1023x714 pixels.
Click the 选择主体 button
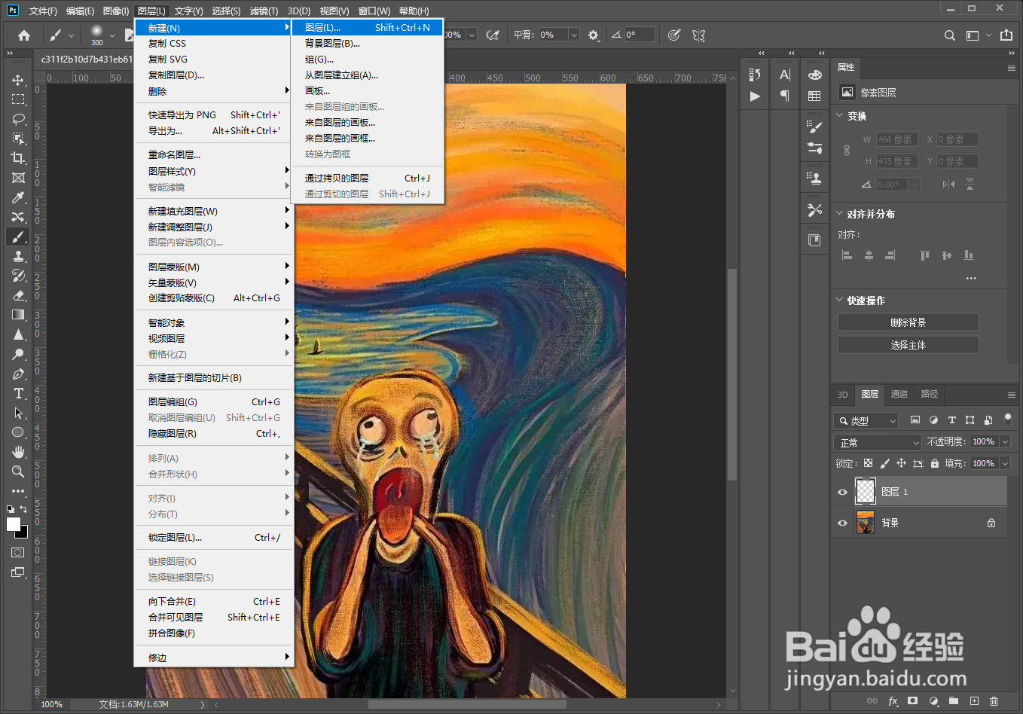[908, 345]
